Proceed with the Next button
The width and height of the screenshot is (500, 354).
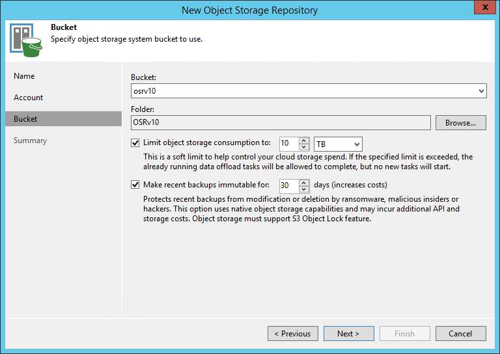click(348, 334)
